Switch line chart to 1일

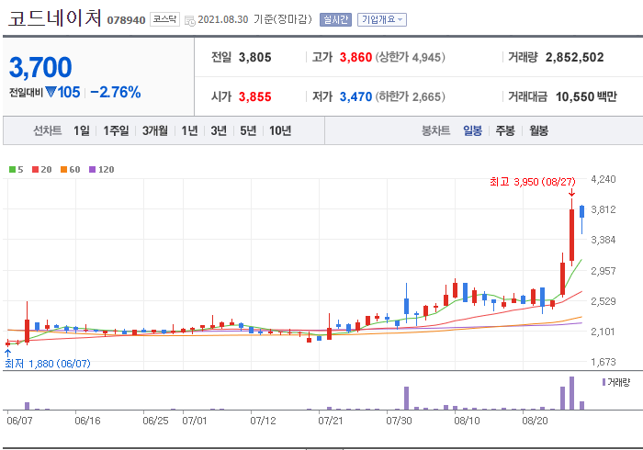81,130
